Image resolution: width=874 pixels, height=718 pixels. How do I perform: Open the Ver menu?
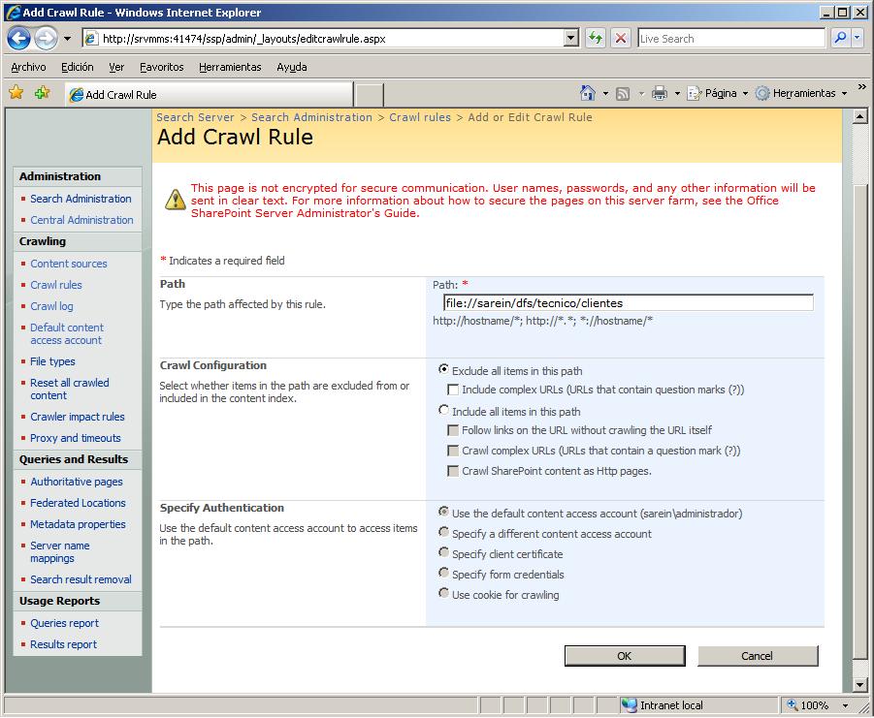(116, 67)
